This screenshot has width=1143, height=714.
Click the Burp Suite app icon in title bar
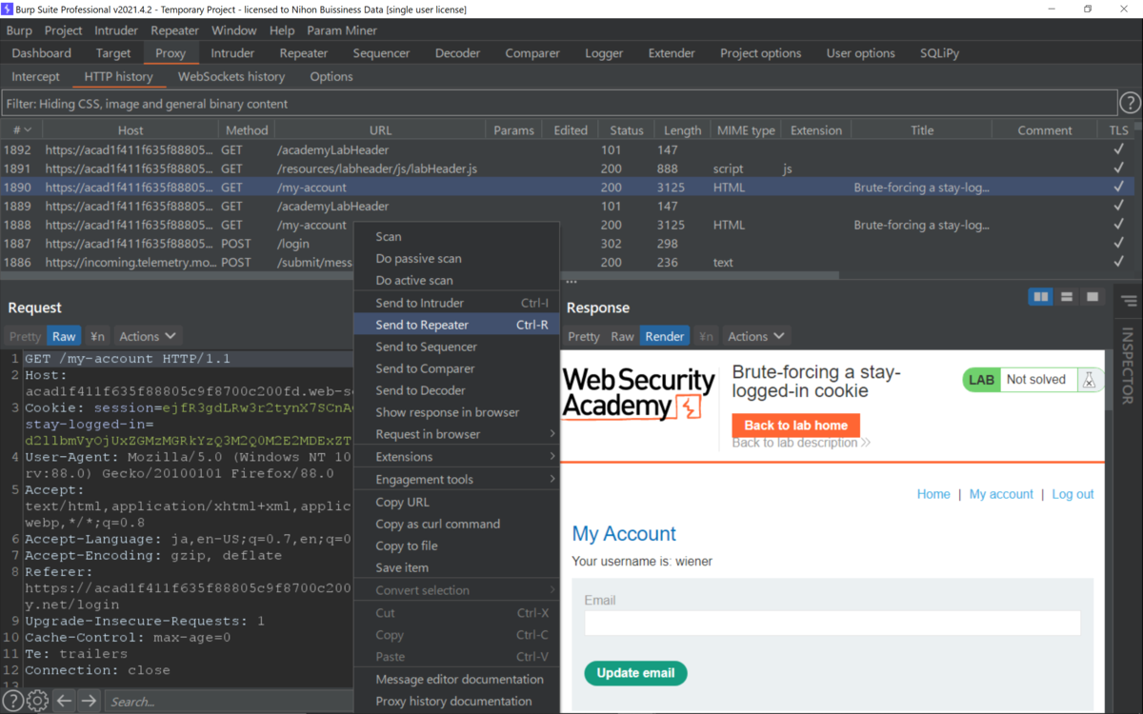tap(8, 9)
